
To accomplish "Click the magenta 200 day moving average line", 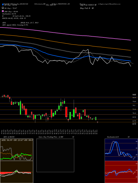I will coord(65,34).
